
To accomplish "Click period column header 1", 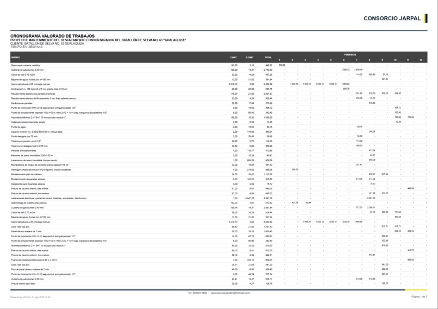I will [x=279, y=60].
